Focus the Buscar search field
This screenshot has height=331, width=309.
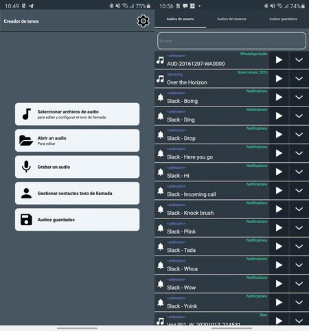(231, 41)
